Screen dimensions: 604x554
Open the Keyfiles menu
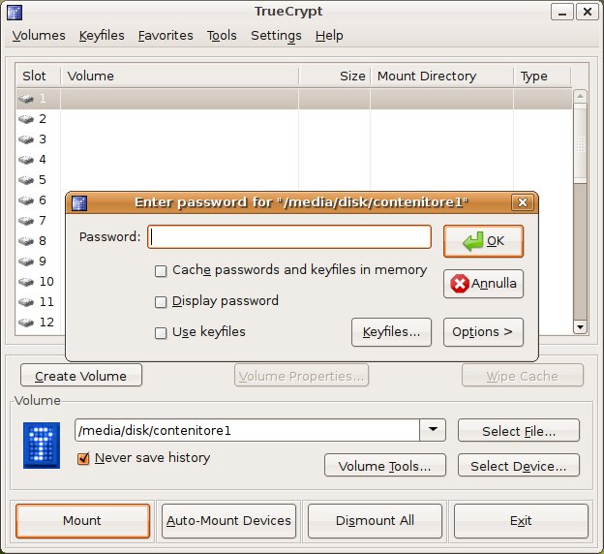pos(102,36)
